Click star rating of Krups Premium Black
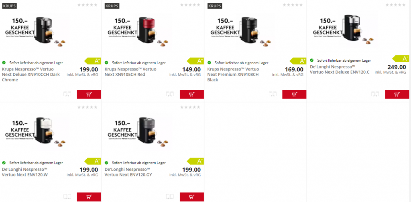This screenshot has width=411, height=202. coord(293,5)
